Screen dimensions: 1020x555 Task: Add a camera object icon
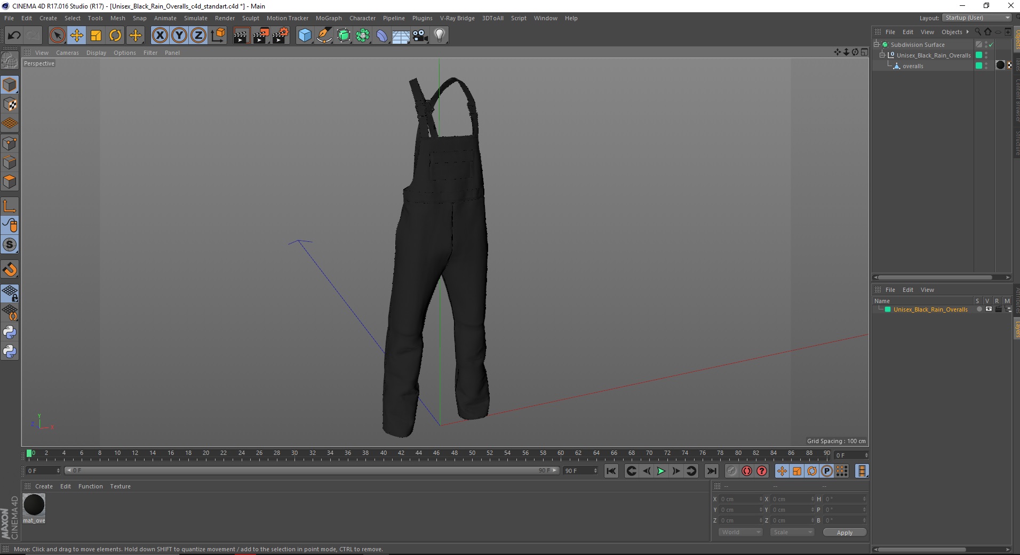coord(420,36)
